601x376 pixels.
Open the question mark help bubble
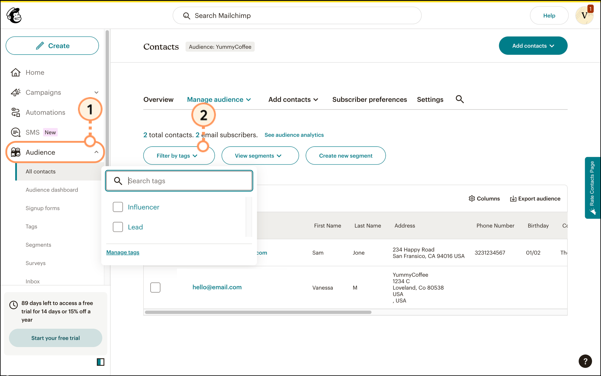point(585,361)
